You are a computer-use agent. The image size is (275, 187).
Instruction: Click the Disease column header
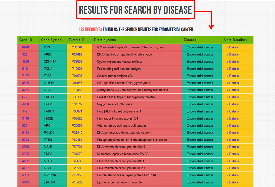[x=190, y=40]
